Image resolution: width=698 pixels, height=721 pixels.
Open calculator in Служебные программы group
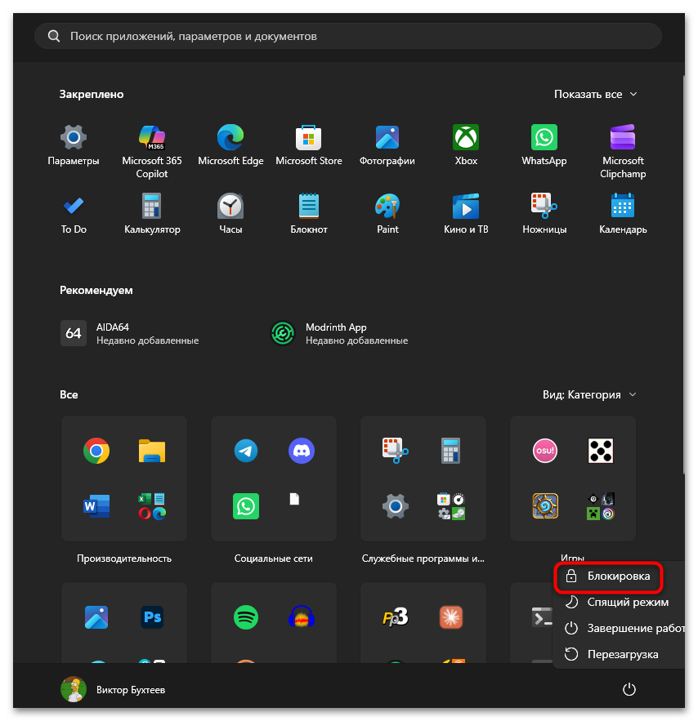pyautogui.click(x=450, y=451)
